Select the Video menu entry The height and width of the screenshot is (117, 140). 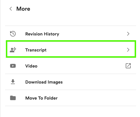(x=31, y=66)
